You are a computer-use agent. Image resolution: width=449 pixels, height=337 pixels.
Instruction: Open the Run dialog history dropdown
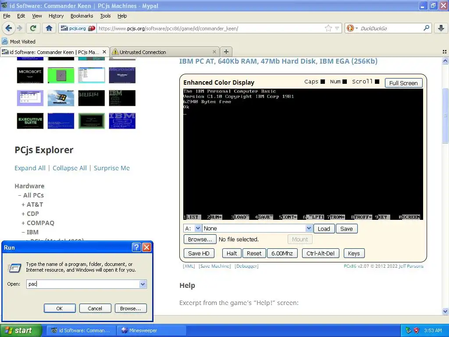pyautogui.click(x=143, y=284)
